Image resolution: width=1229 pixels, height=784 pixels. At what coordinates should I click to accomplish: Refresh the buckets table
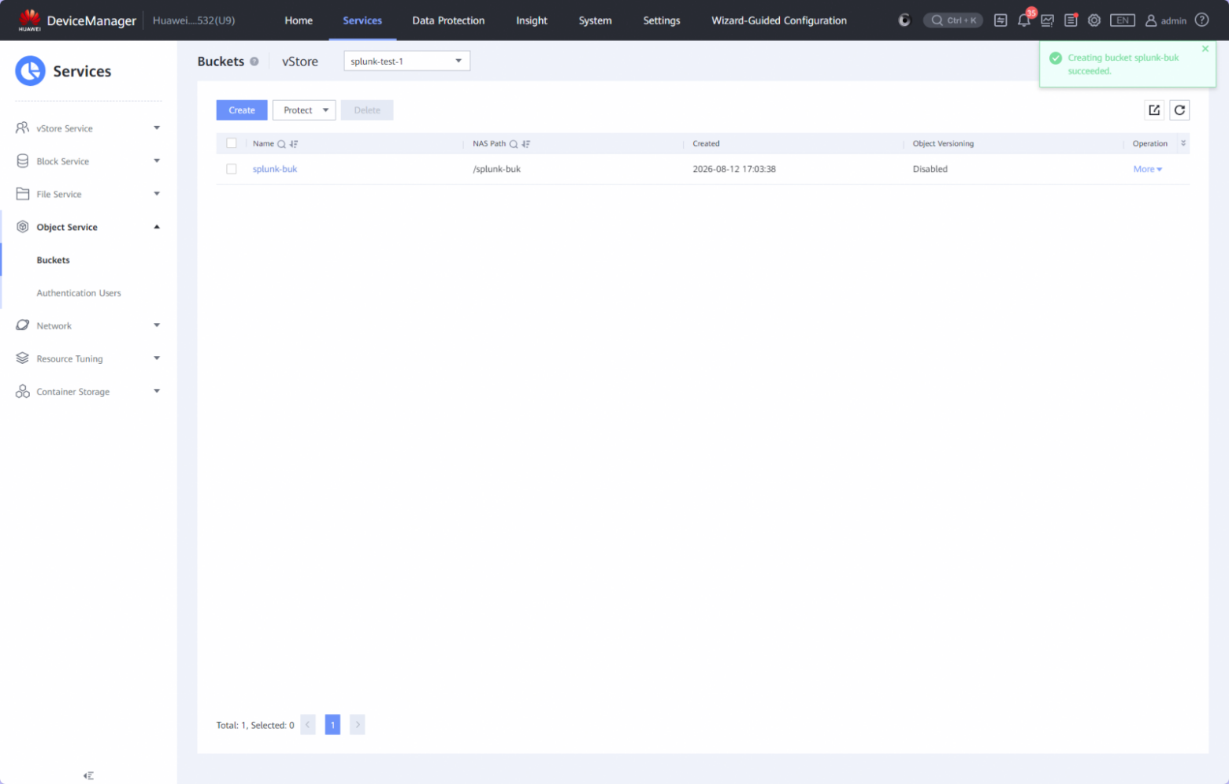point(1179,110)
